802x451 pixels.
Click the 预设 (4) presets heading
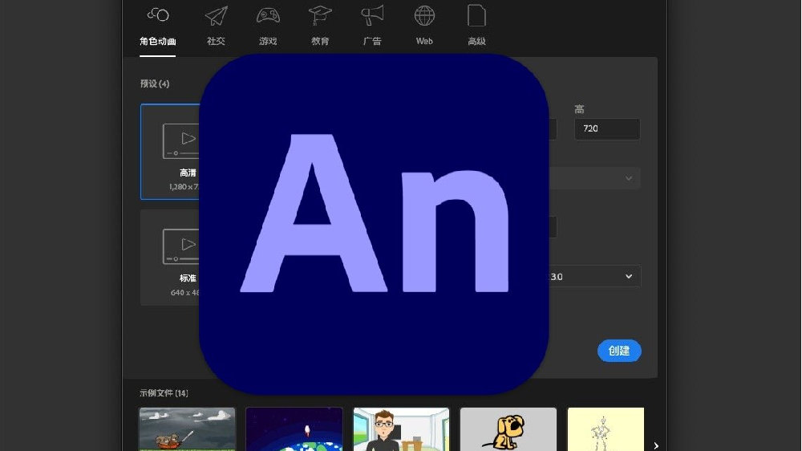click(155, 83)
